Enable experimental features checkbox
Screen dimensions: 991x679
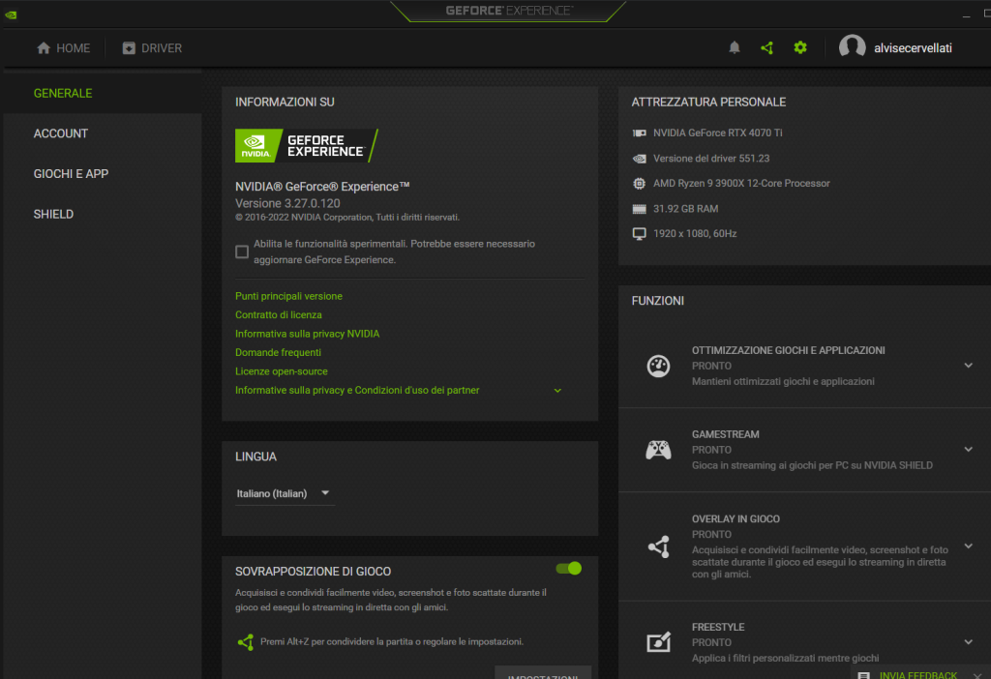[x=242, y=251]
